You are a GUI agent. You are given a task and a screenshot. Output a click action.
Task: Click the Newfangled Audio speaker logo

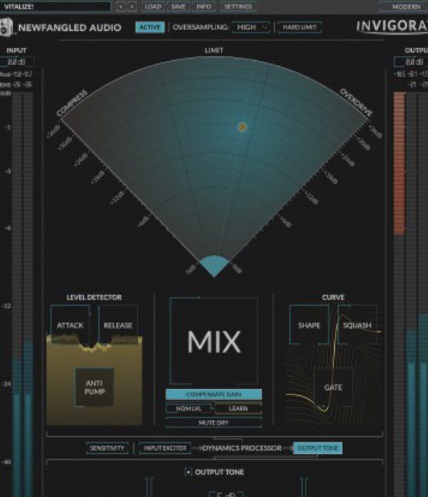coord(6,27)
